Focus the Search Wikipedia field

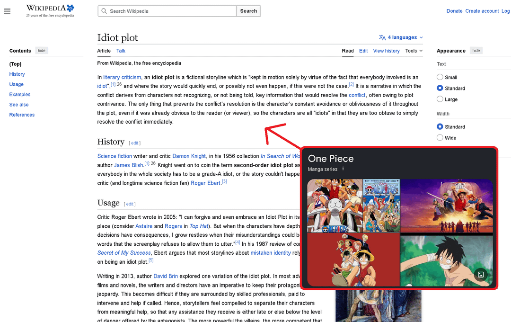click(167, 11)
